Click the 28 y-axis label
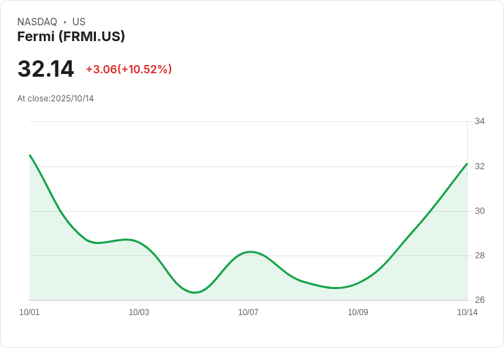Image resolution: width=504 pixels, height=348 pixels. 479,256
